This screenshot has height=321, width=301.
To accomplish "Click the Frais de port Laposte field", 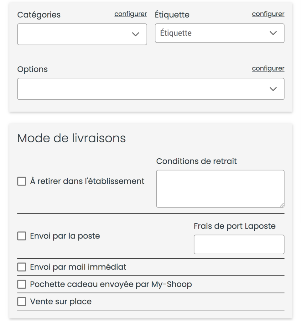I will tap(239, 245).
